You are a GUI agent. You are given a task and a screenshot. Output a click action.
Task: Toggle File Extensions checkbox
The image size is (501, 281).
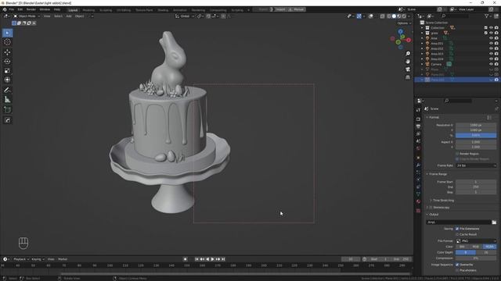(x=457, y=229)
